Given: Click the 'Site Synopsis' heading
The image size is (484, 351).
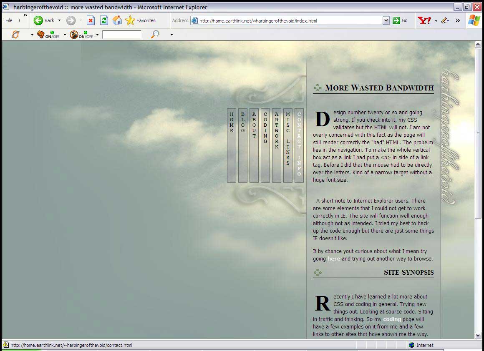Looking at the screenshot, I should click(408, 272).
